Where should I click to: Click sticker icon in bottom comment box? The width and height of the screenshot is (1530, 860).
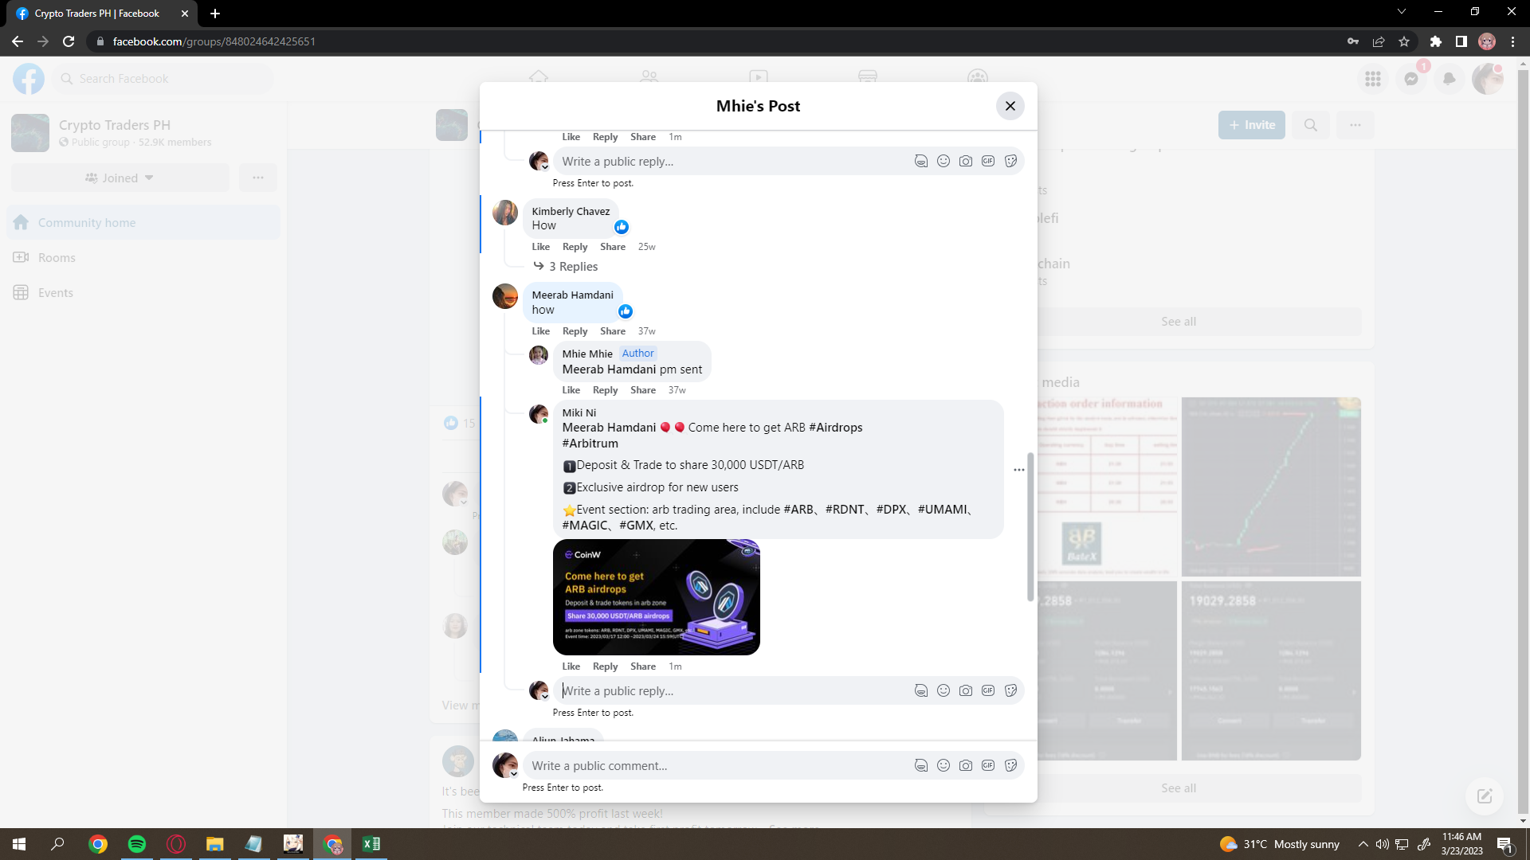click(x=1010, y=765)
